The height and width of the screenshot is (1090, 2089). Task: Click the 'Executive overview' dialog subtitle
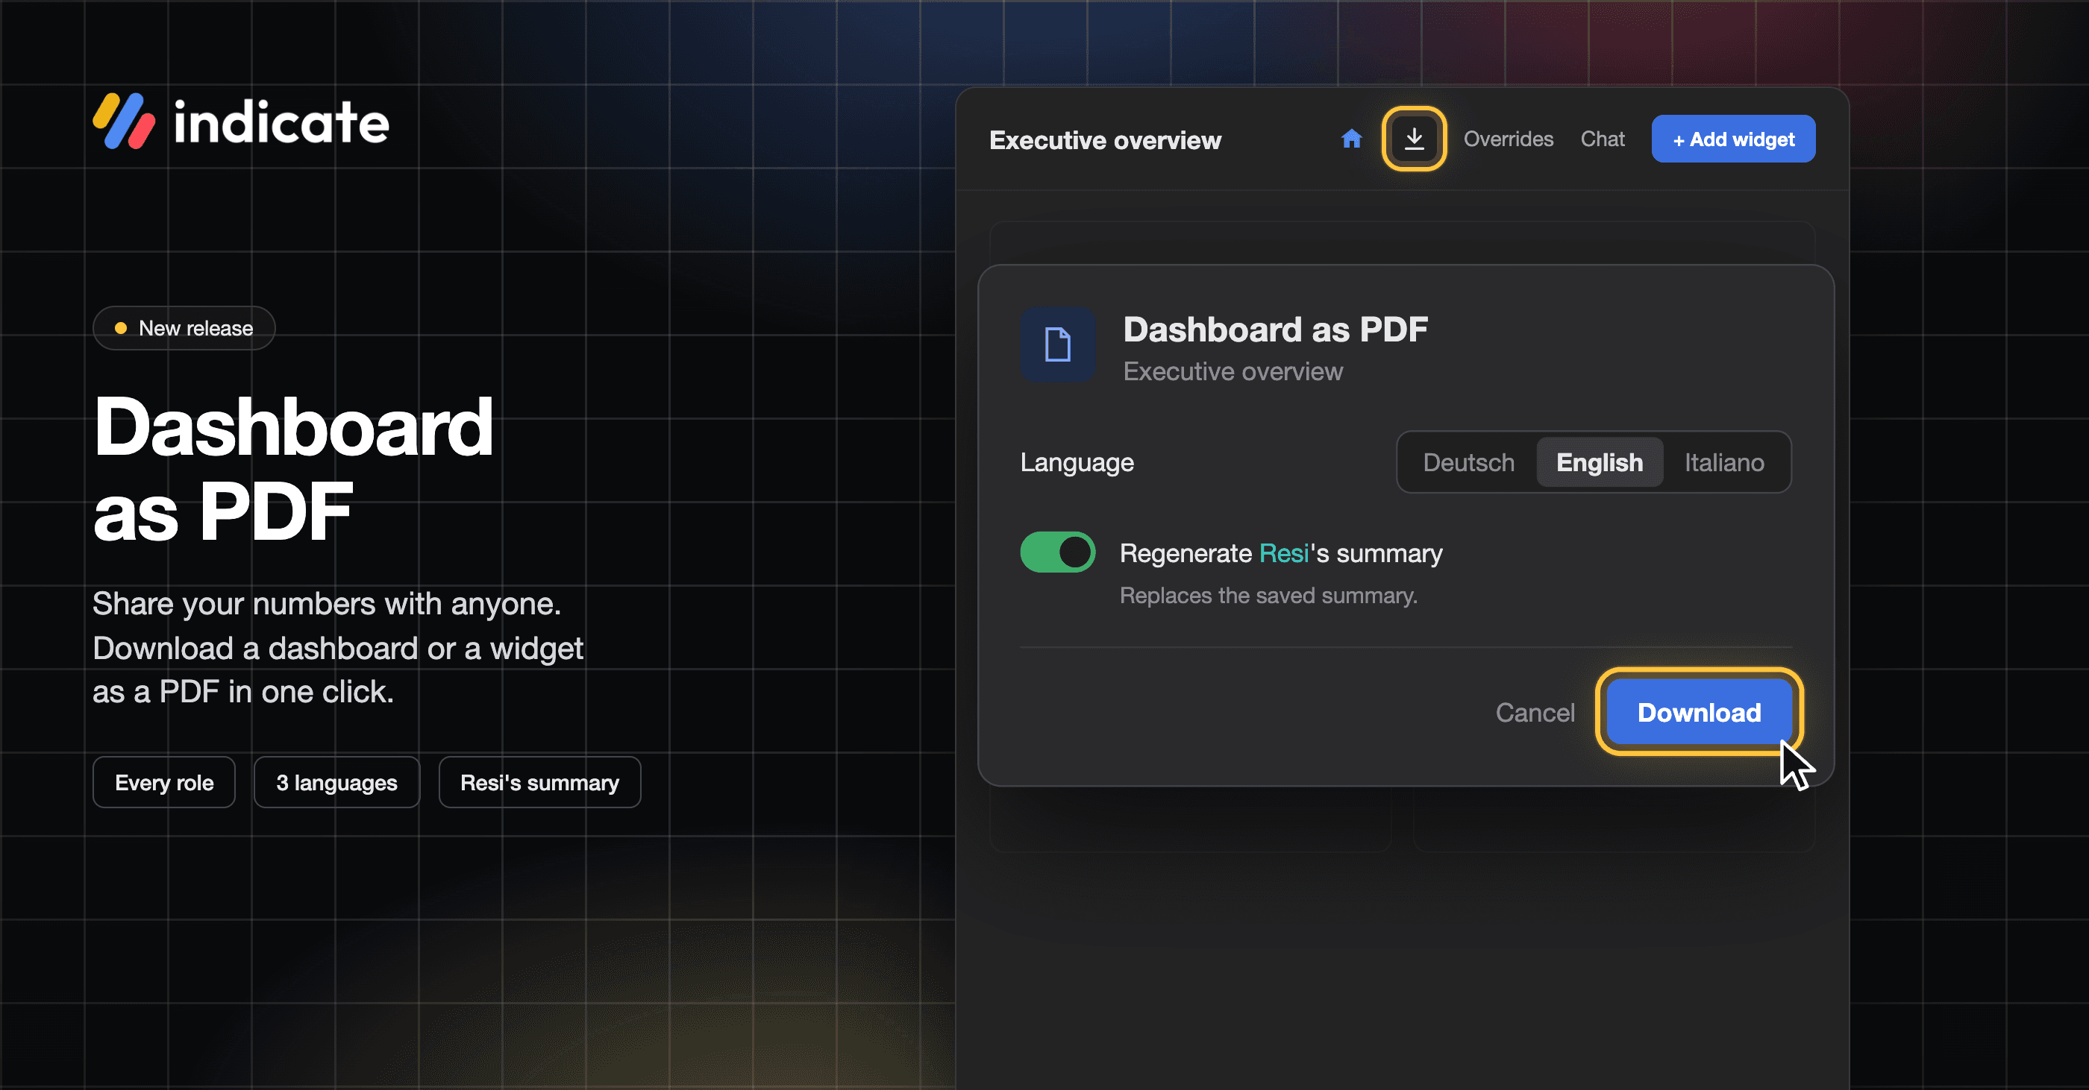1233,372
